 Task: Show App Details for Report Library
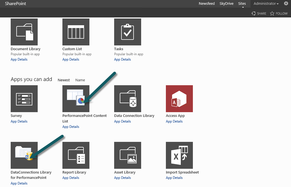(x=71, y=178)
